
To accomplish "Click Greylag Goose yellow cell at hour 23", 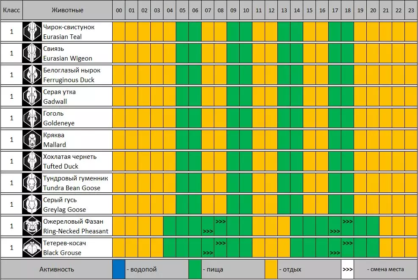I will click(x=411, y=204).
